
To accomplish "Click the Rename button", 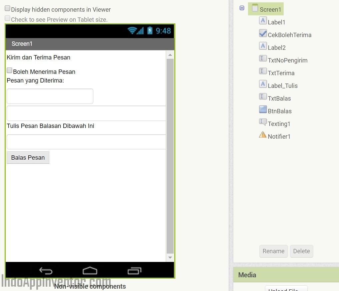I will pyautogui.click(x=273, y=251).
